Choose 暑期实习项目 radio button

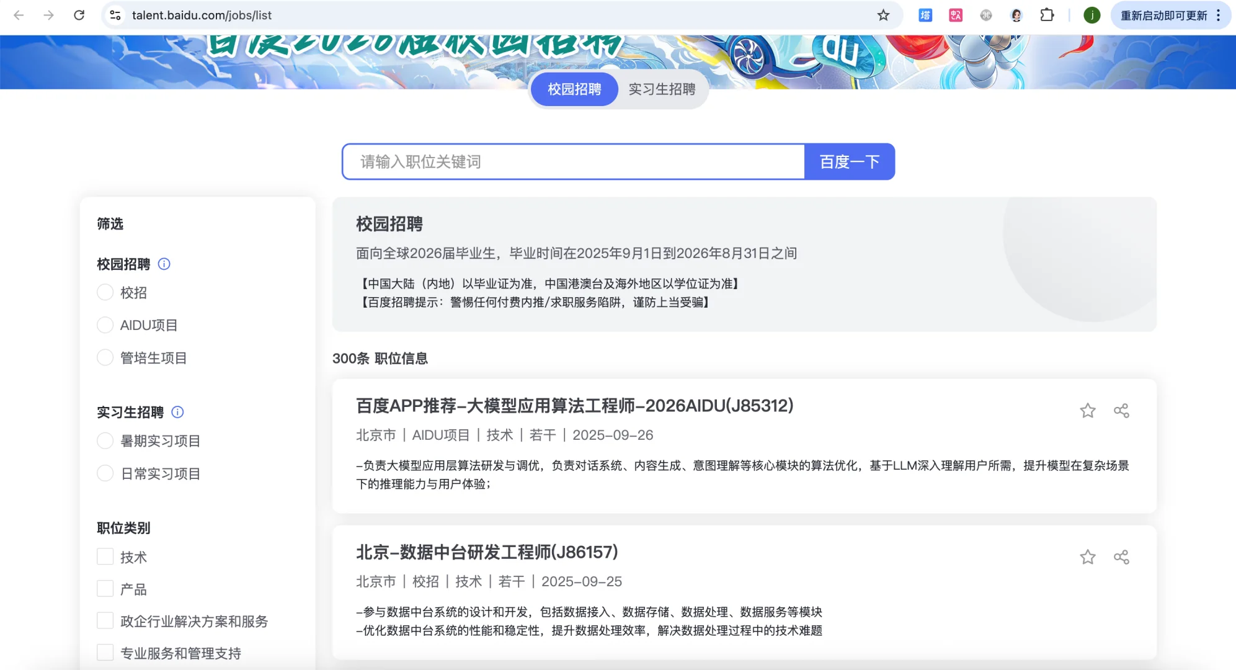coord(105,441)
